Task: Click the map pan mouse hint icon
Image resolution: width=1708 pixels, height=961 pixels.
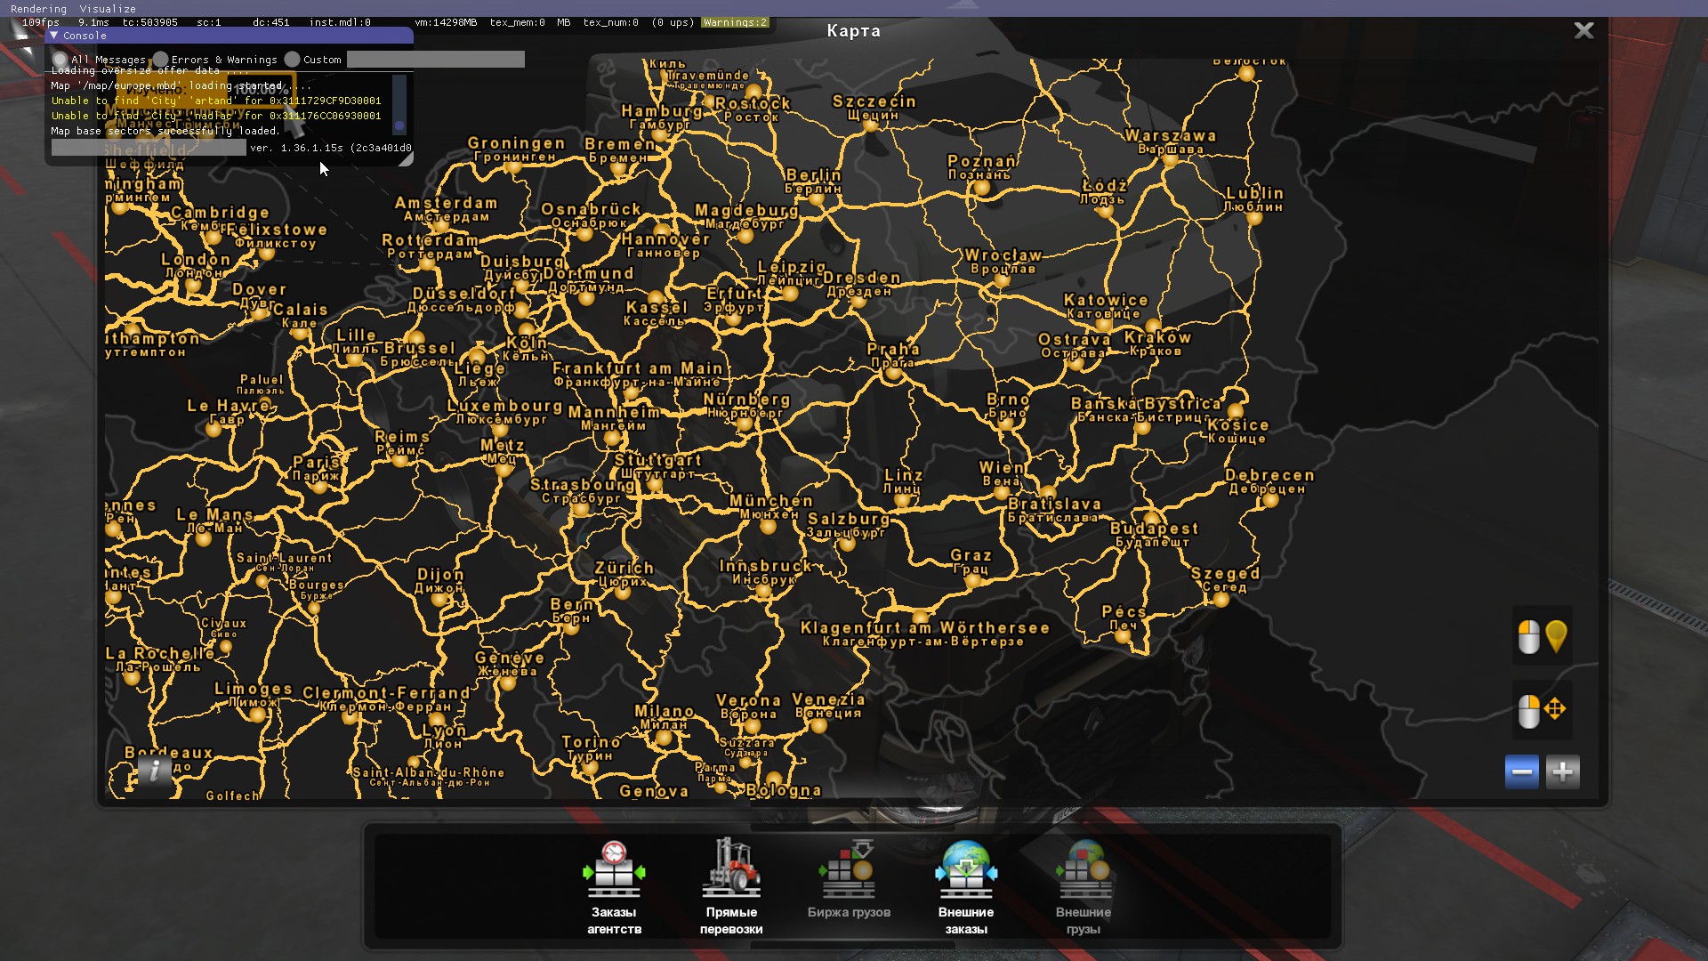Action: (x=1542, y=710)
